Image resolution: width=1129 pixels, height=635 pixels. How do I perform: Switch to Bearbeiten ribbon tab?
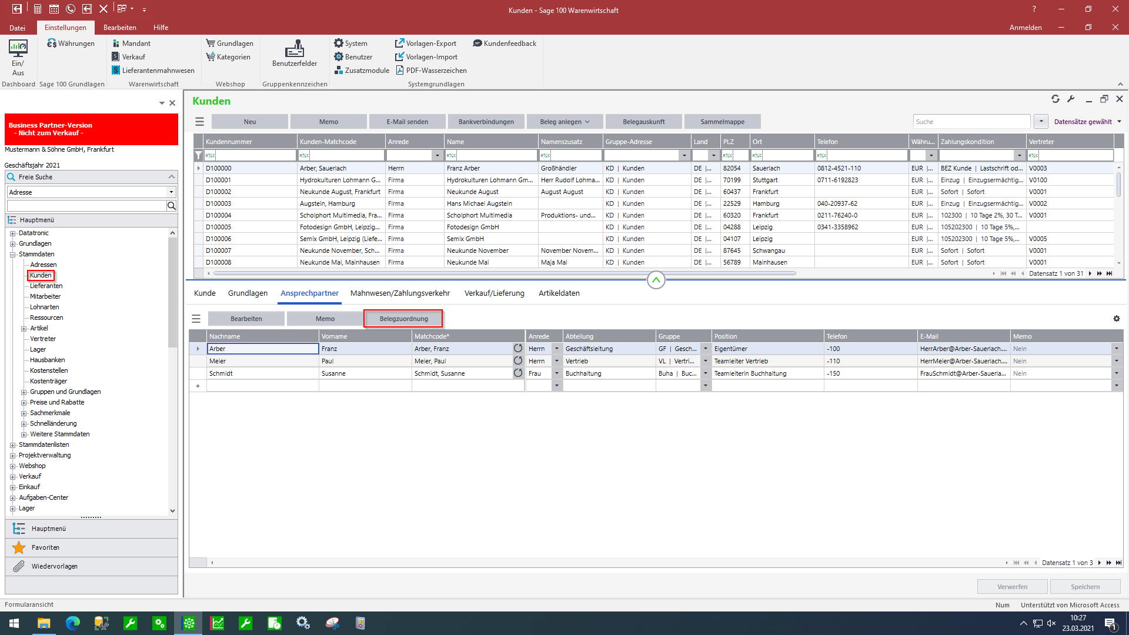(x=120, y=28)
